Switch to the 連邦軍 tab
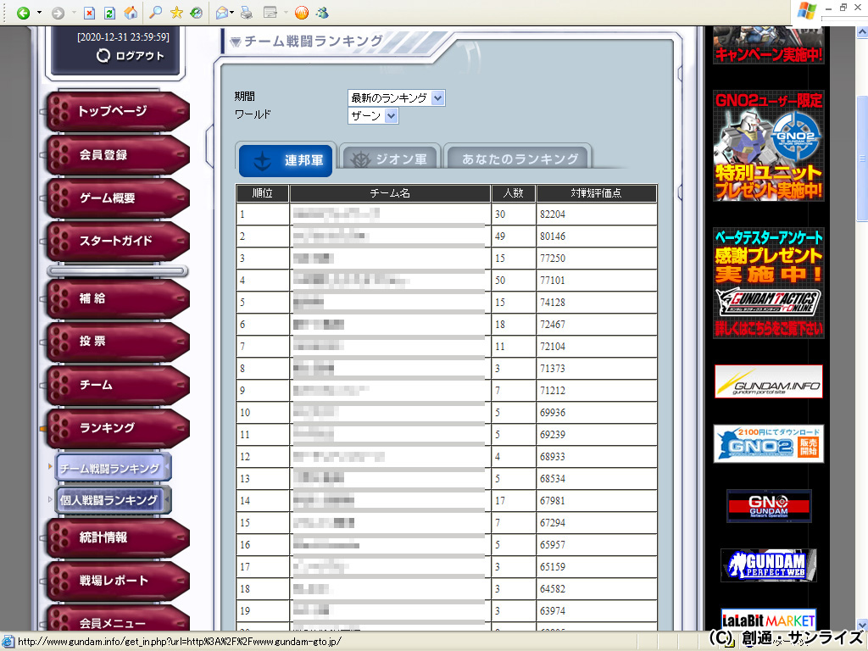Screen dimensions: 868x651 pyautogui.click(x=286, y=160)
